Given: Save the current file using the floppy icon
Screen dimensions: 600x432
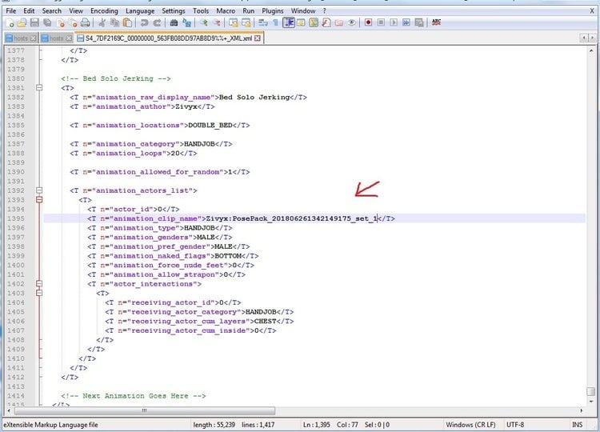Looking at the screenshot, I should coord(34,23).
